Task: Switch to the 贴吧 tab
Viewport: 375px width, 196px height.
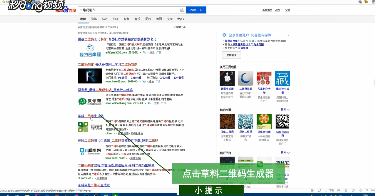Action: 105,19
